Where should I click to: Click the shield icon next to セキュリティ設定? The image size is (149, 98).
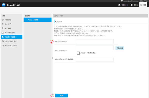[x=3, y=41]
